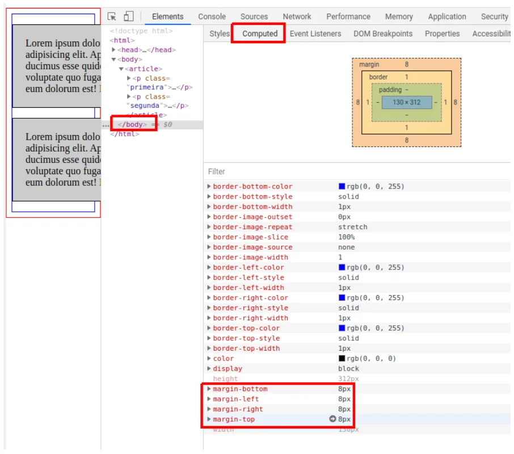The width and height of the screenshot is (514, 454).
Task: Expand the head element node
Action: tap(113, 49)
